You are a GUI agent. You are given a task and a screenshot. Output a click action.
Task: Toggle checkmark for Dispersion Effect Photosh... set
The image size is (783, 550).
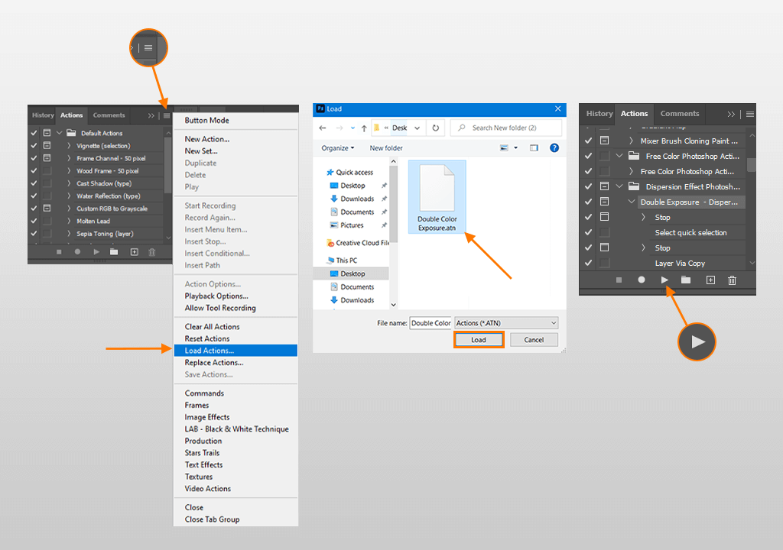coord(588,186)
